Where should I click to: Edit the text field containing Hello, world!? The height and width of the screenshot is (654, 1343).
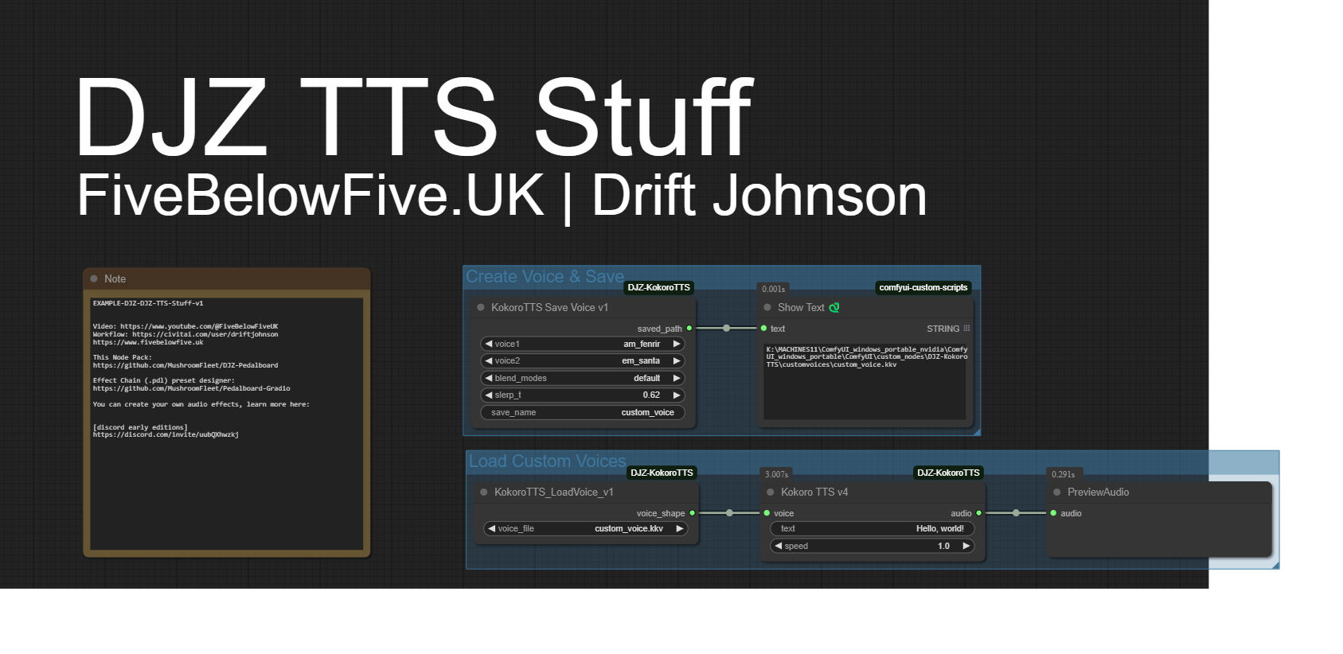click(x=873, y=528)
